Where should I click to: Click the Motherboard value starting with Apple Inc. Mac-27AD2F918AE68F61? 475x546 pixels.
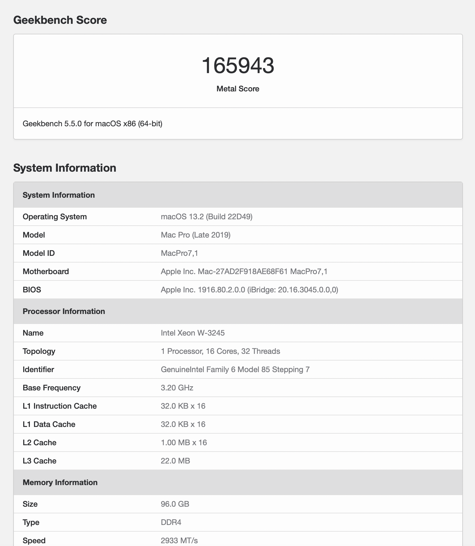click(244, 271)
